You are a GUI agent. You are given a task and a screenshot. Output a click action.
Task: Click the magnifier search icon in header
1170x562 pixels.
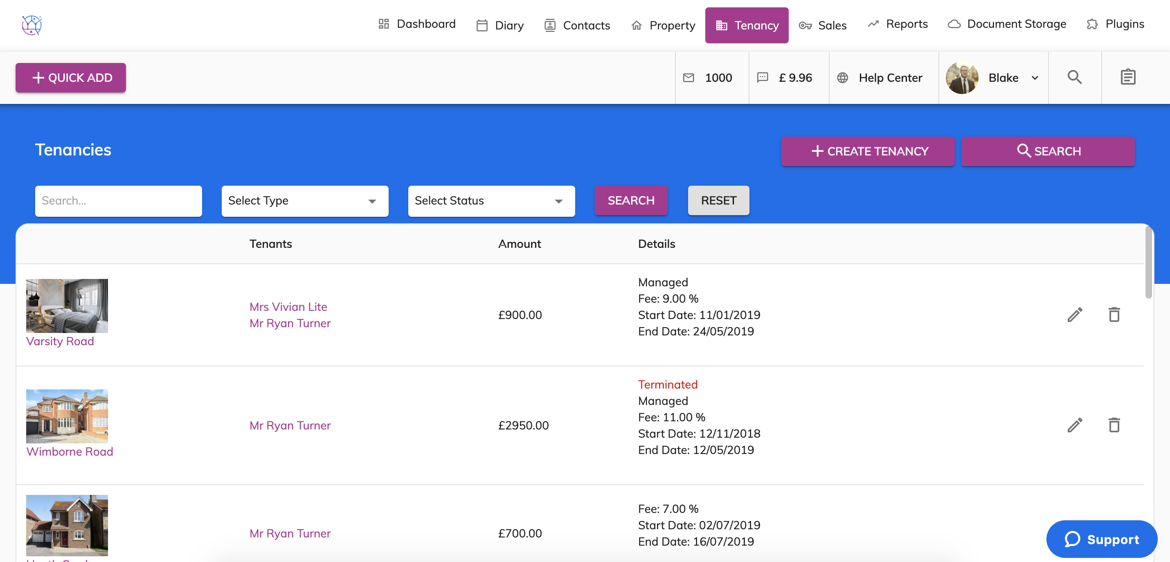click(x=1074, y=77)
